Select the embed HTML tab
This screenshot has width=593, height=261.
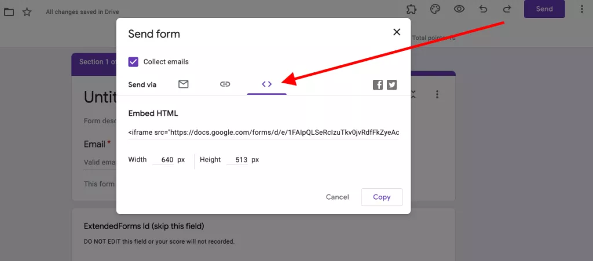[x=266, y=84]
